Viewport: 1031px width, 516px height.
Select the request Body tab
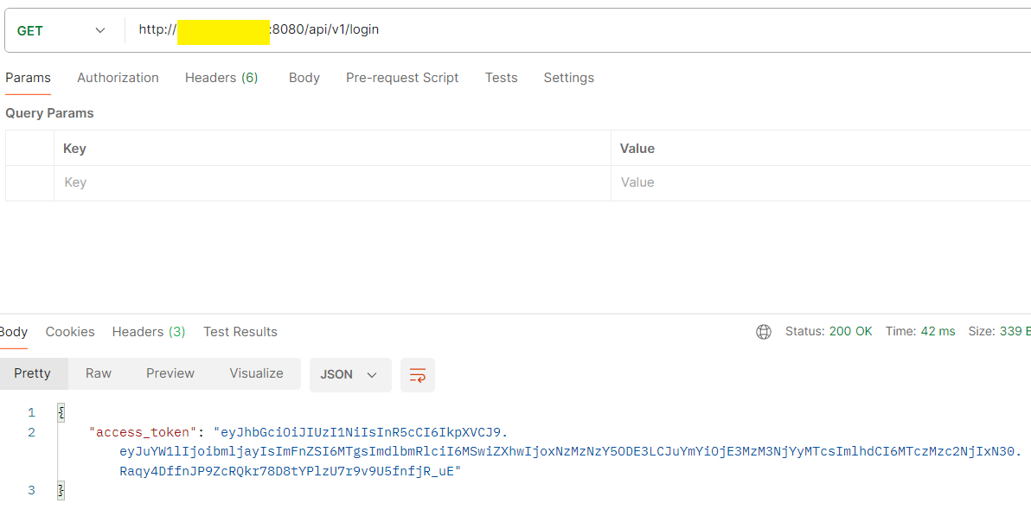304,78
